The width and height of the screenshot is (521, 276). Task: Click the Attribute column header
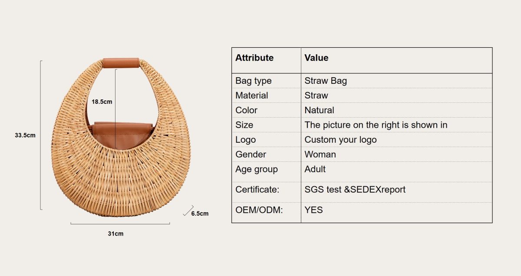pyautogui.click(x=254, y=58)
